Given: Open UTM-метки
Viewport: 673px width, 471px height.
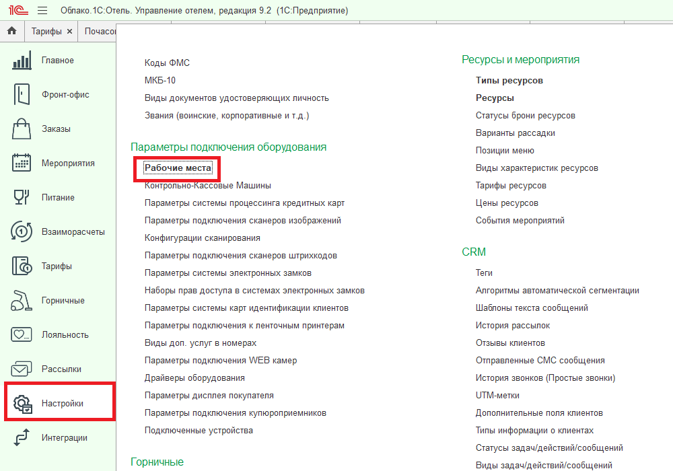Looking at the screenshot, I should [497, 396].
